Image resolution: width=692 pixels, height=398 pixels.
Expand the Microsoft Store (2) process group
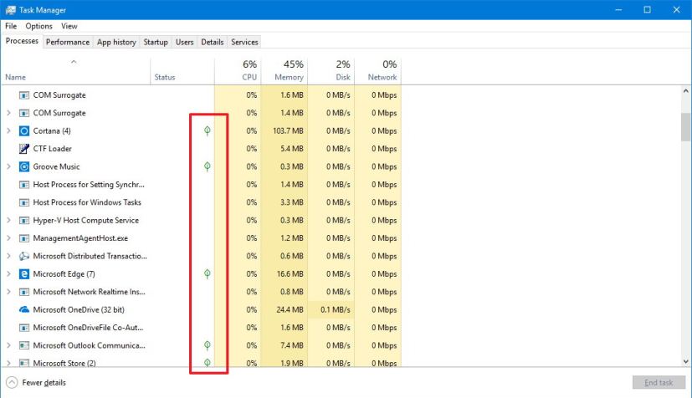click(x=8, y=363)
